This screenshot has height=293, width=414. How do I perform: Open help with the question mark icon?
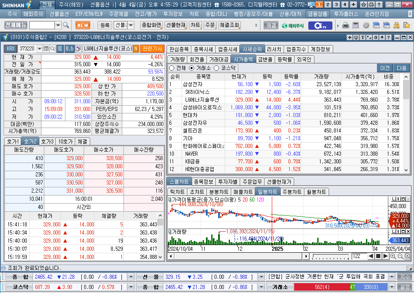tap(379, 4)
